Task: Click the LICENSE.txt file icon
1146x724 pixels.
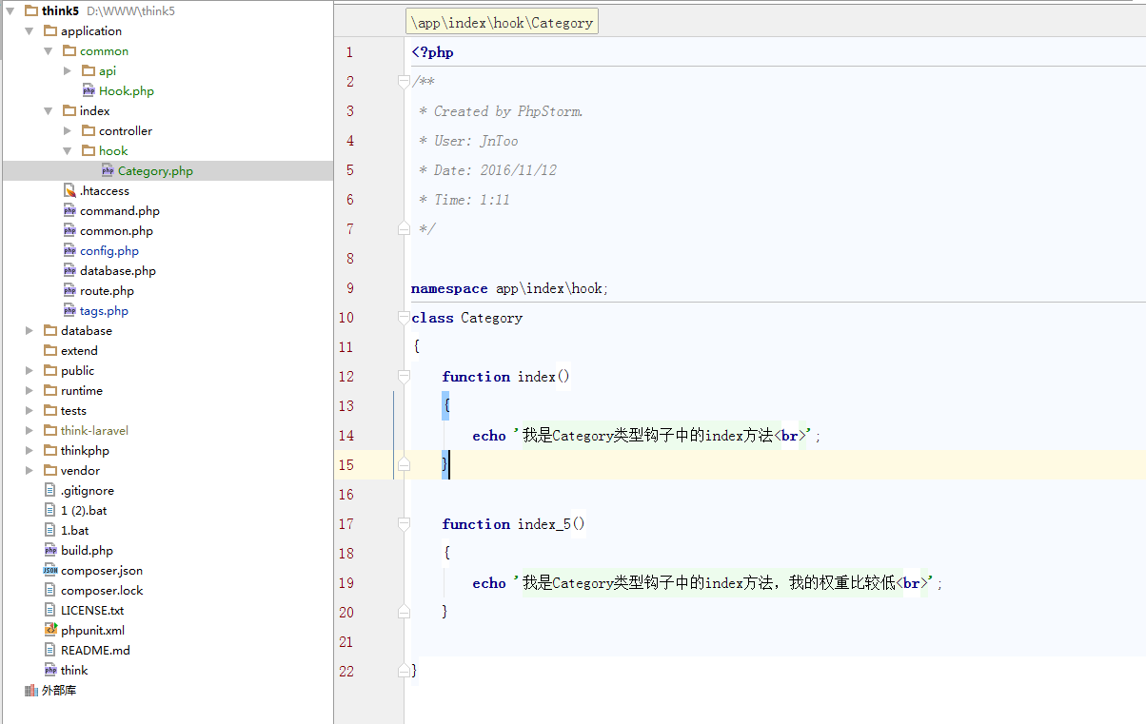Action: 50,610
